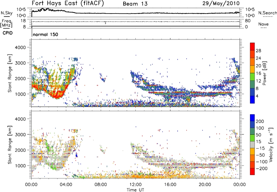Click the 'CPID' row label
Image resolution: width=277 pixels, height=192 pixels.
point(8,33)
